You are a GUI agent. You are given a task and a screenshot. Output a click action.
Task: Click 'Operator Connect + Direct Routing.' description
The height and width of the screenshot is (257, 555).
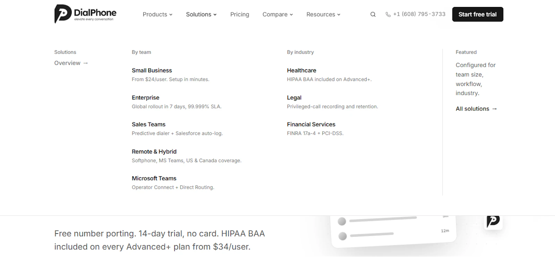click(173, 187)
